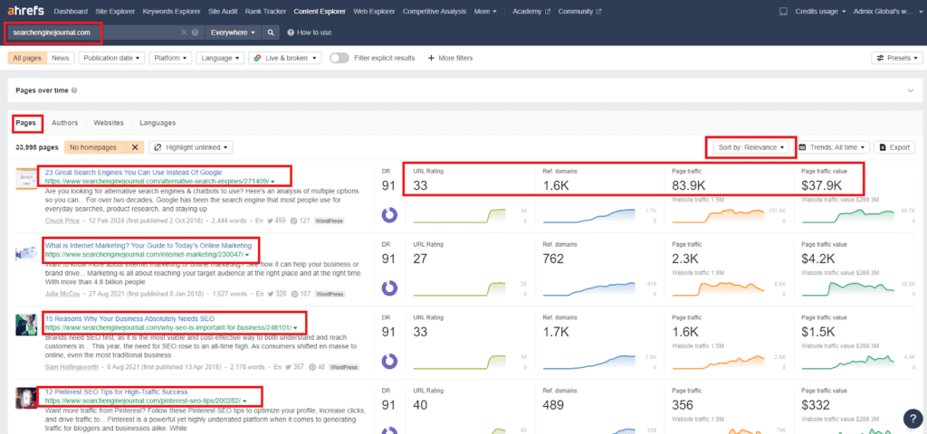Open the Sort by: Relevance dropdown
Viewport: 927px width, 434px height.
pos(751,147)
